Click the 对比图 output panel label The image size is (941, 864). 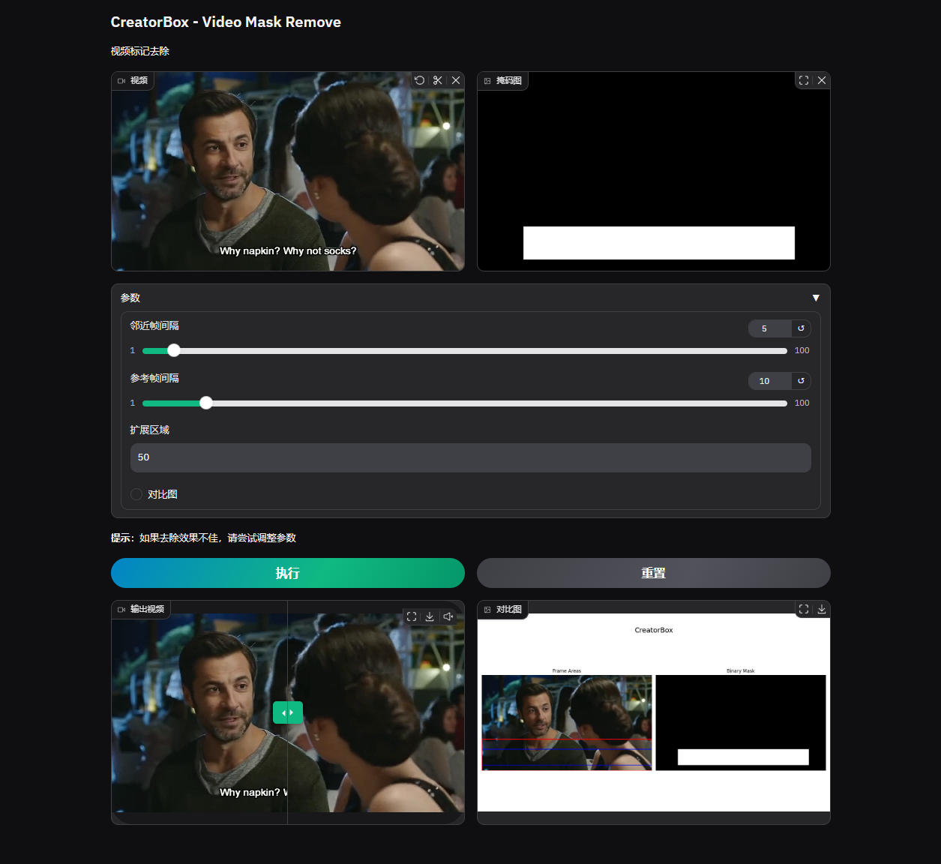pos(503,610)
